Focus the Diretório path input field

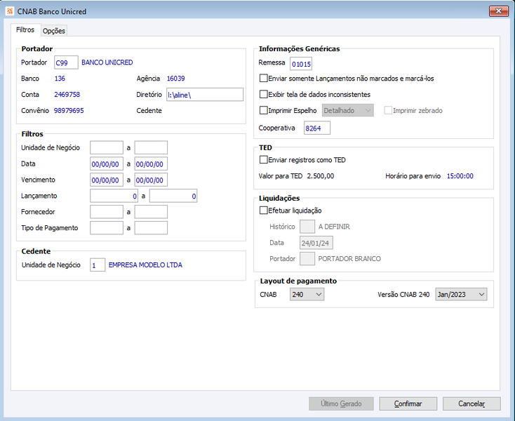click(x=205, y=95)
